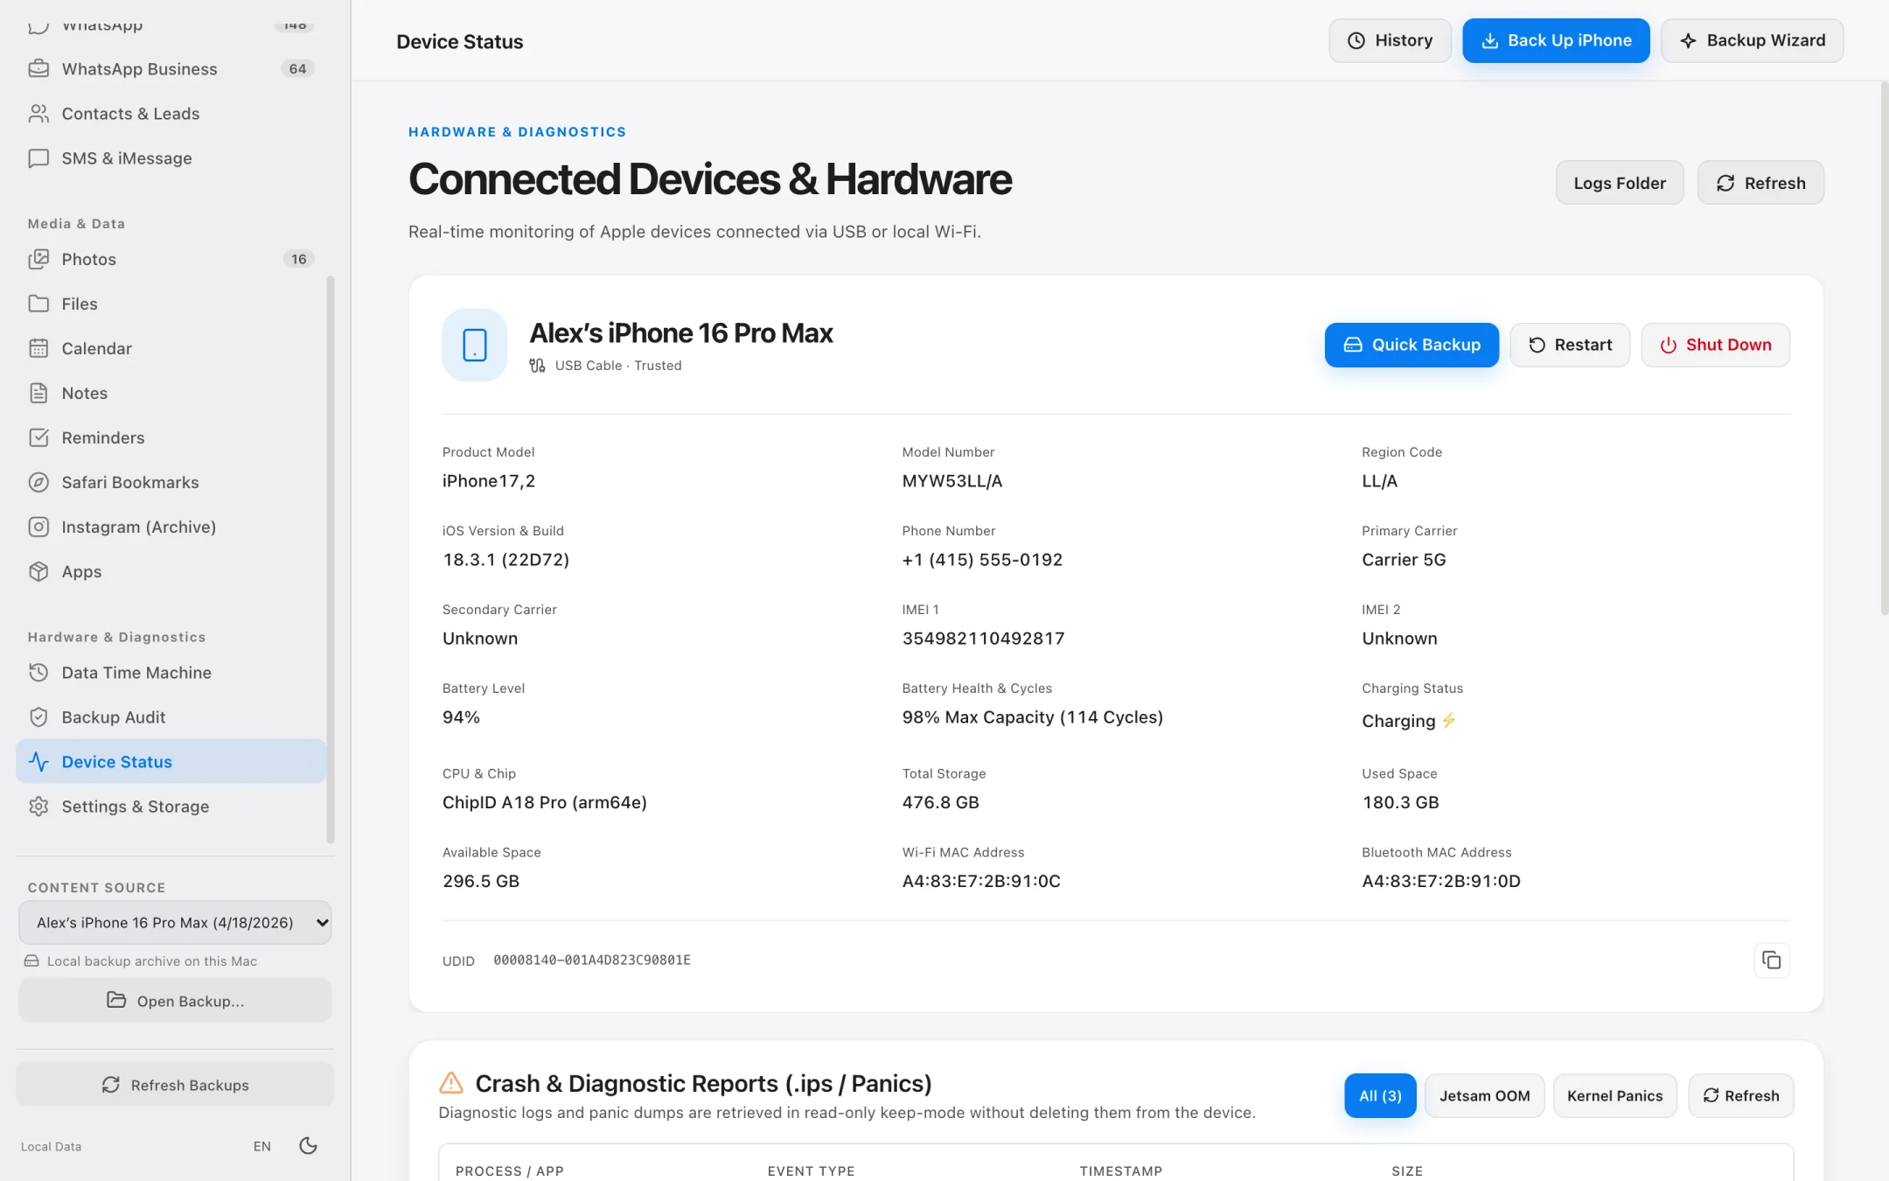Viewport: 1889px width, 1181px height.
Task: Click the main page scrollbar
Action: click(x=1884, y=348)
